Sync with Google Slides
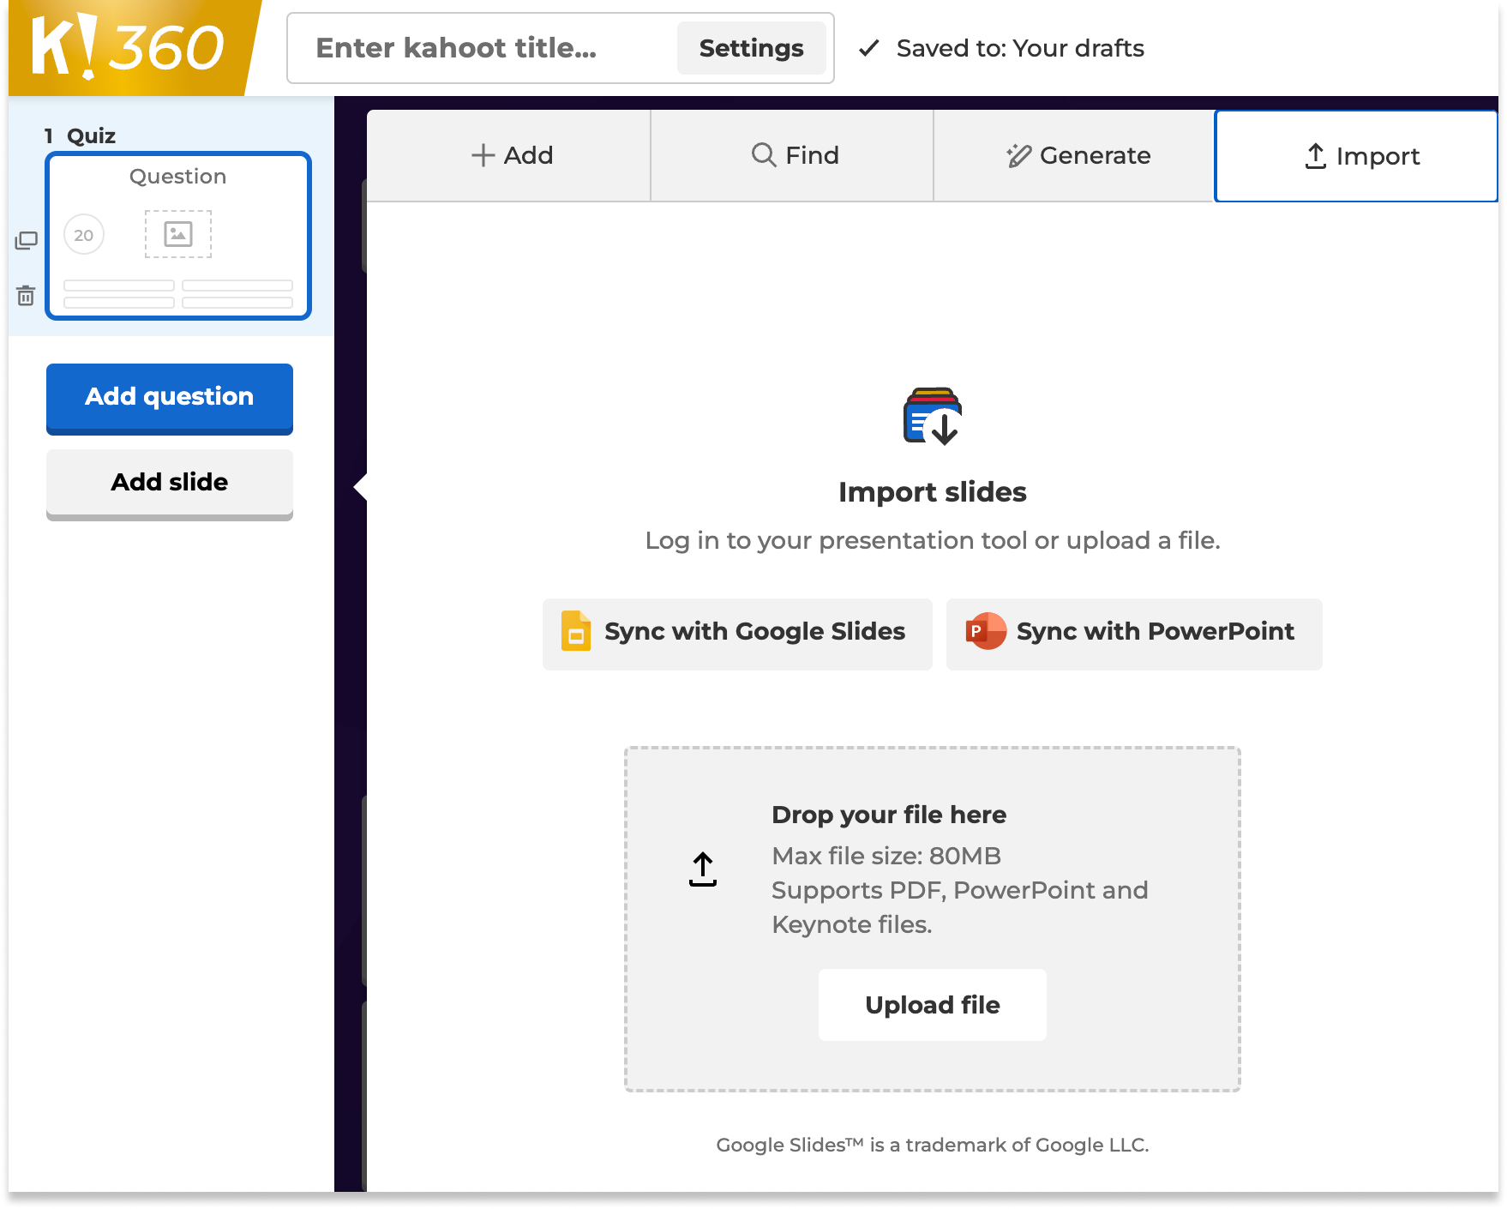The height and width of the screenshot is (1209, 1507). [737, 633]
